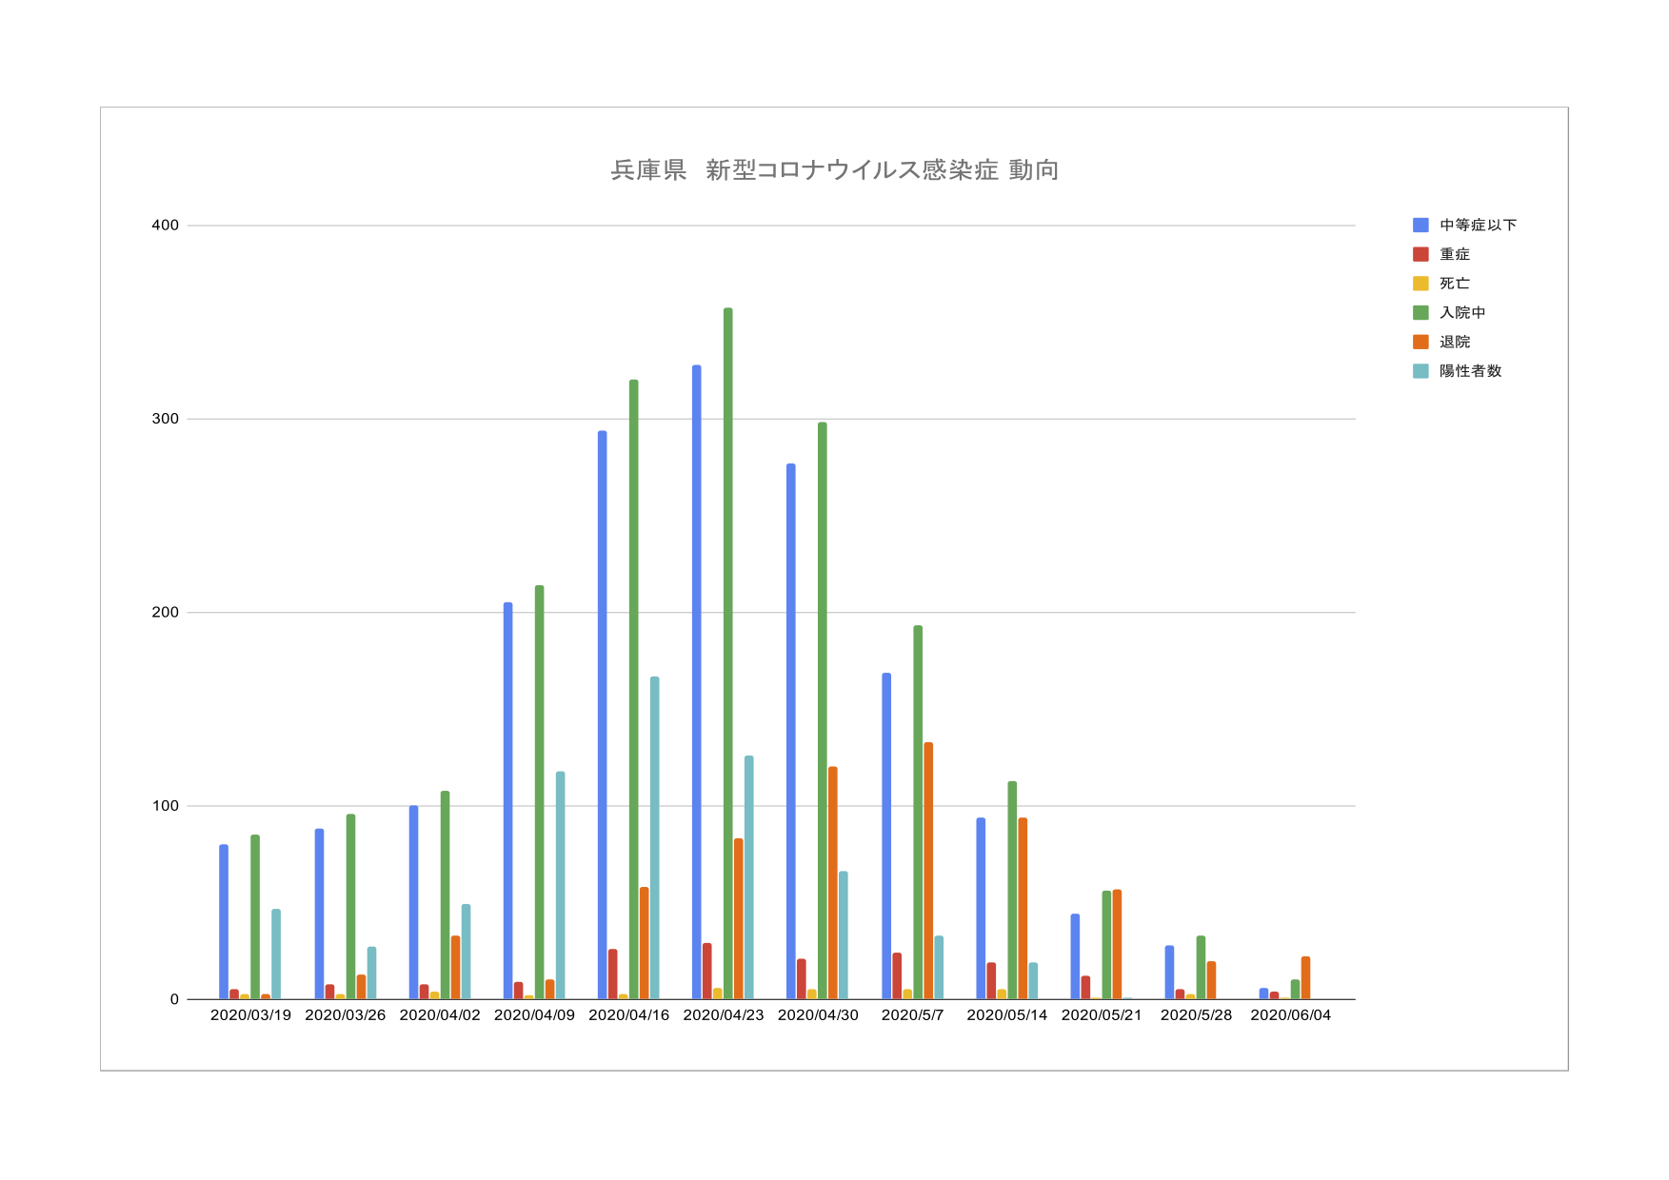Click the yellow 死亡 legend swatch
Screen dimensions: 1669x1180
(1421, 284)
